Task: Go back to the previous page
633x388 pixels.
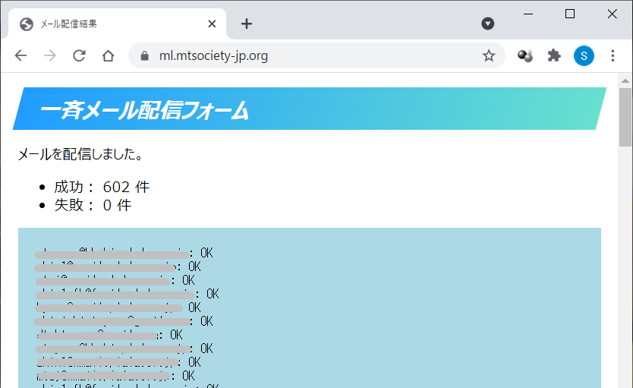Action: click(x=20, y=55)
